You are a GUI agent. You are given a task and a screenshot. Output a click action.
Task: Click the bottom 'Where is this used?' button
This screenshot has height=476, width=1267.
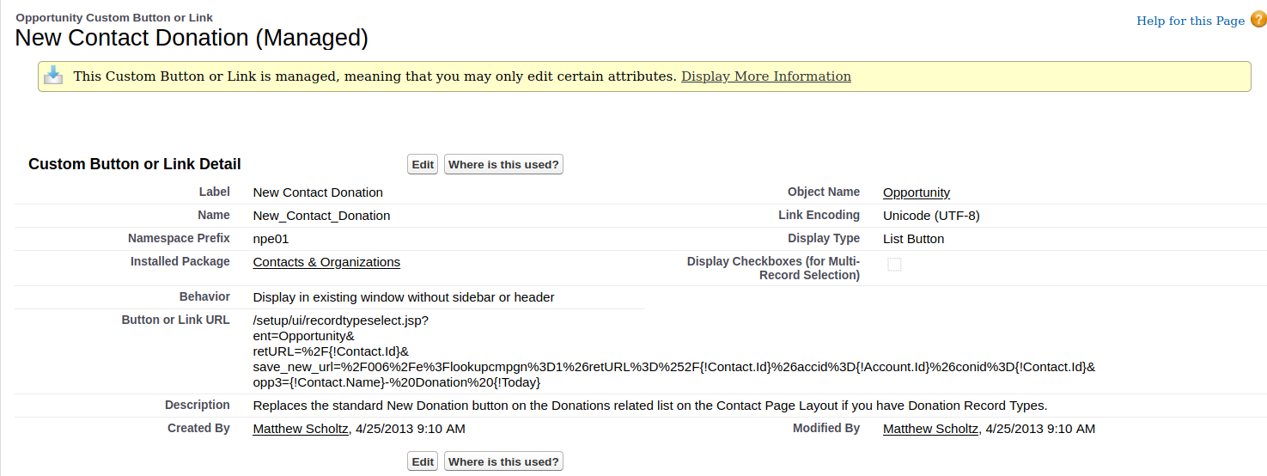click(503, 461)
